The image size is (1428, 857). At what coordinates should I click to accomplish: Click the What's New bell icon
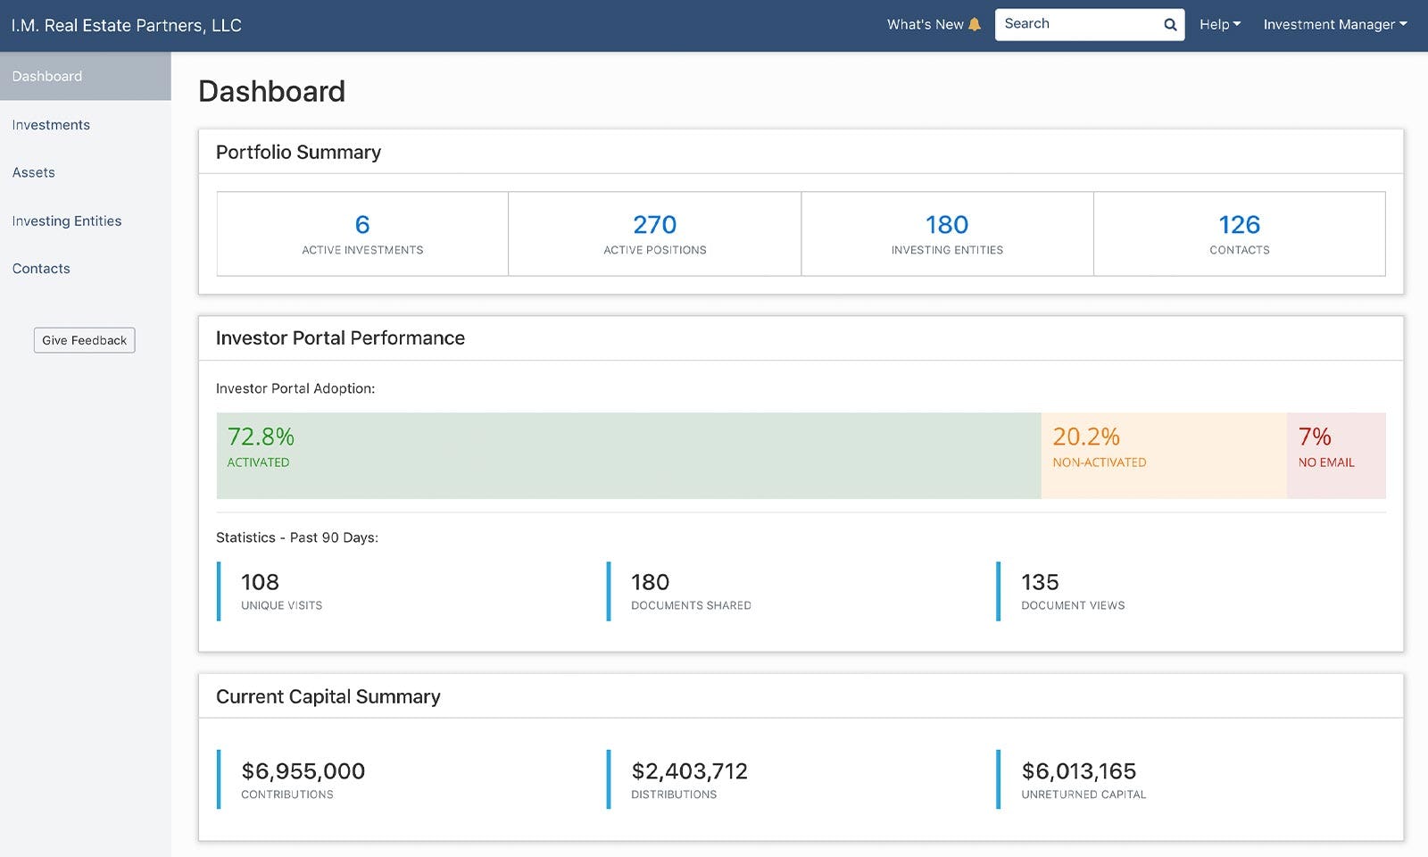click(975, 25)
